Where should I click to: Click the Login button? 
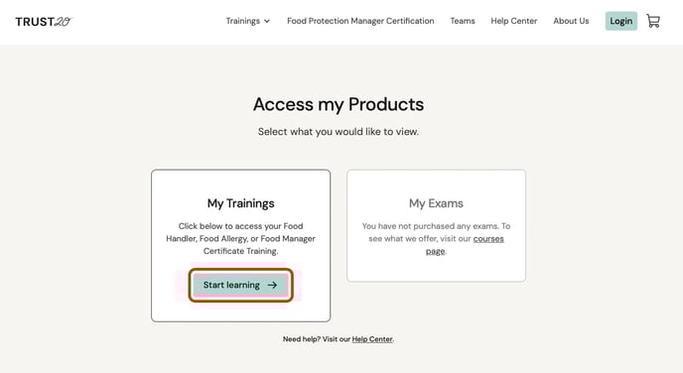(621, 21)
